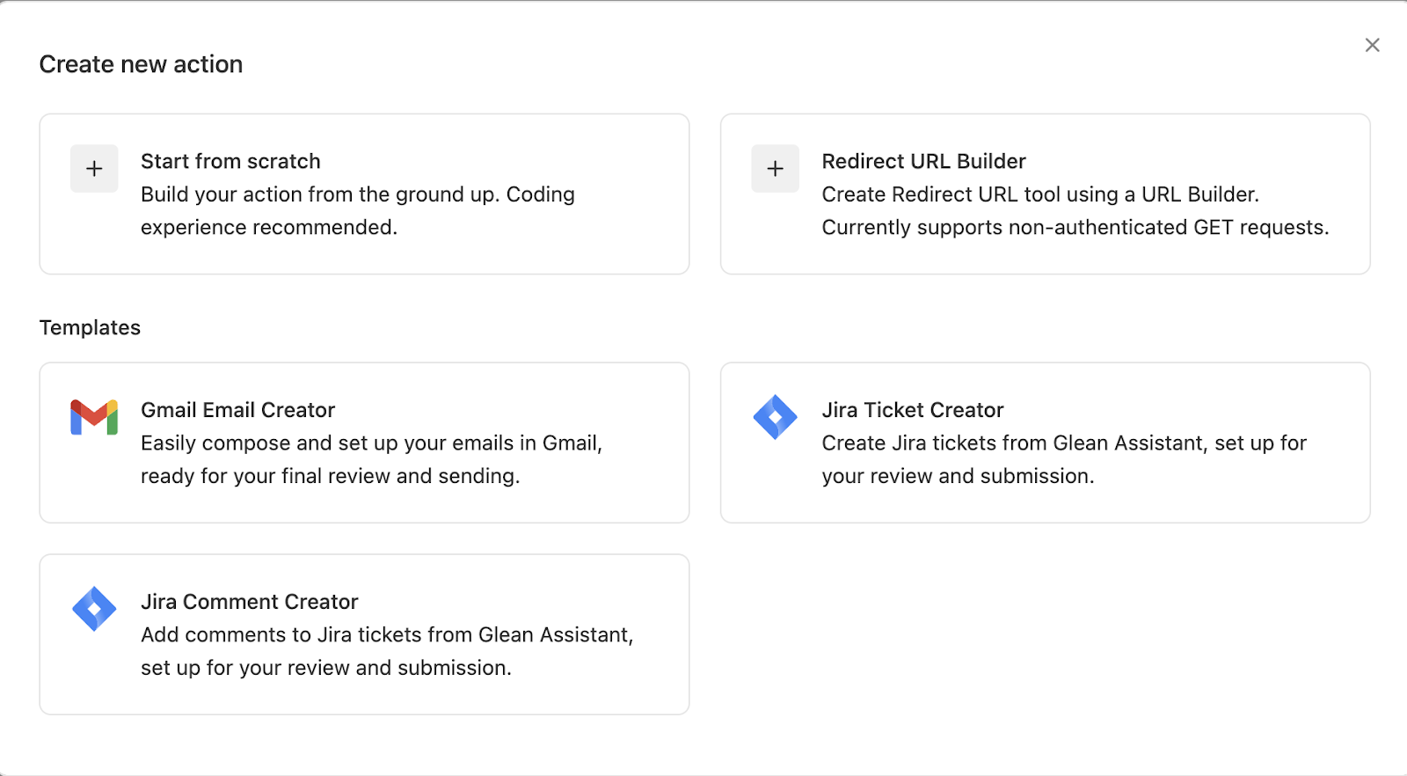The width and height of the screenshot is (1407, 776).
Task: Select the Gmail logo in Gmail Email Creator
Action: [x=92, y=418]
